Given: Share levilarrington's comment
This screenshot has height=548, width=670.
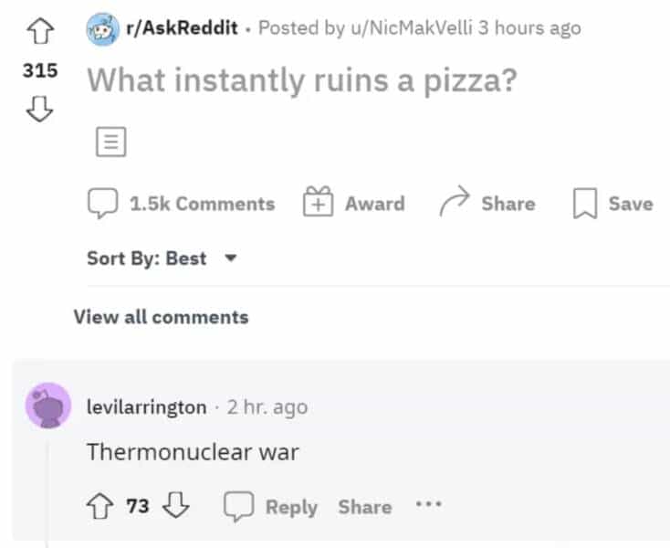Looking at the screenshot, I should (364, 506).
